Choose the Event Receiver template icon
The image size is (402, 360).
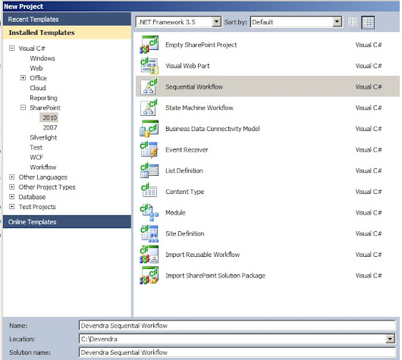tap(149, 149)
